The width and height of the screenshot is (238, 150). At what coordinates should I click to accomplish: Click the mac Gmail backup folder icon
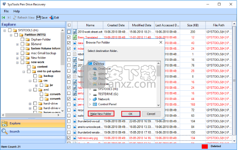tap(28, 53)
